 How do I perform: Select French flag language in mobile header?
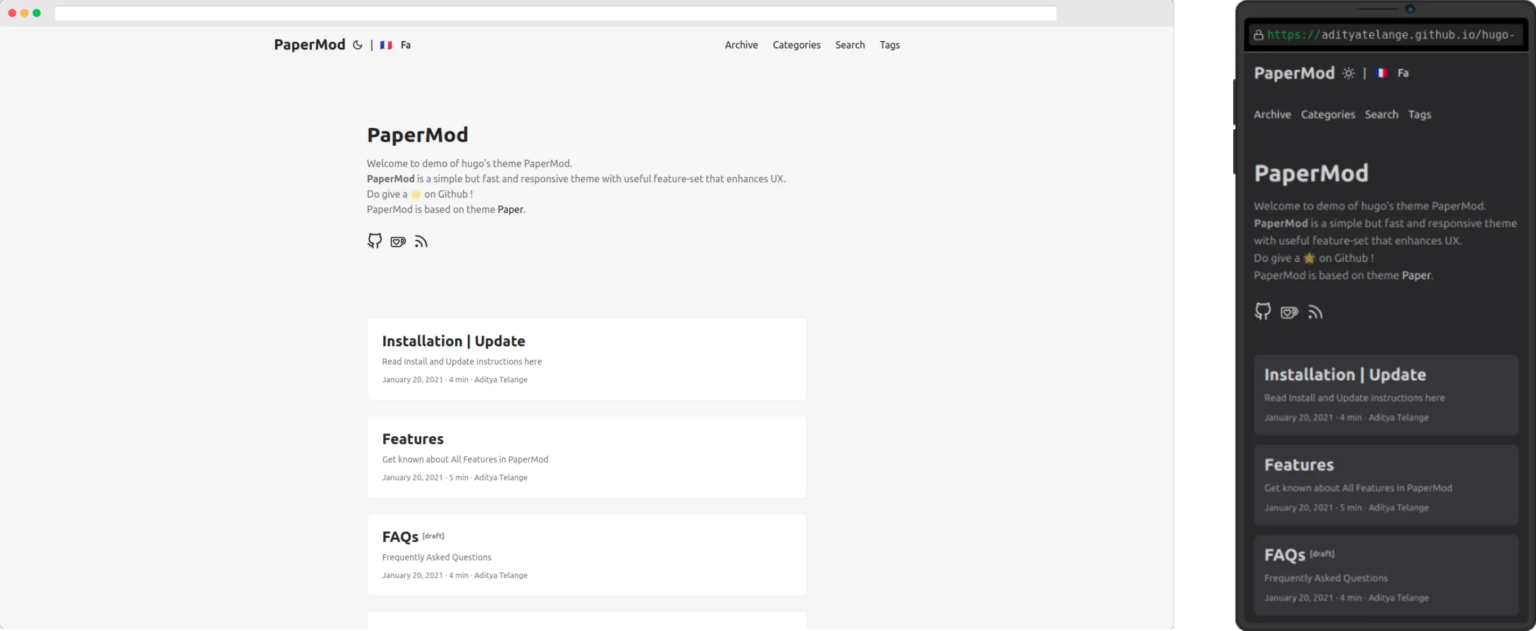(1381, 73)
